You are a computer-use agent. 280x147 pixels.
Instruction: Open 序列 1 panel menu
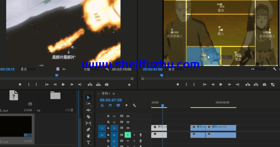click(114, 94)
